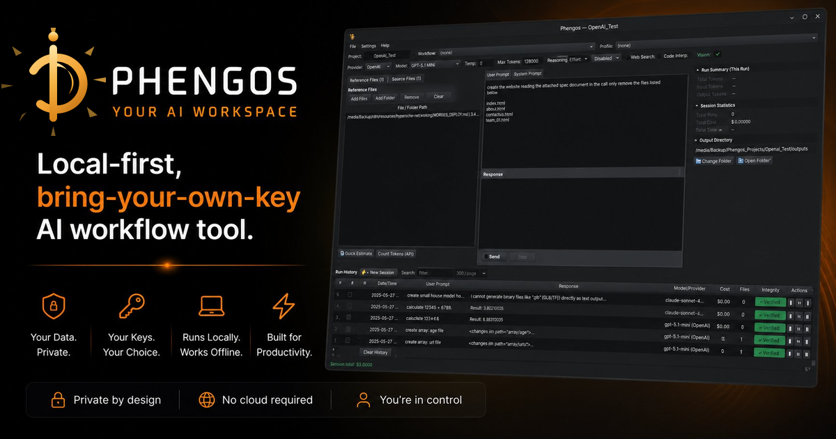This screenshot has height=439, width=836.
Task: Toggle the green Vision checkmark
Action: (718, 54)
